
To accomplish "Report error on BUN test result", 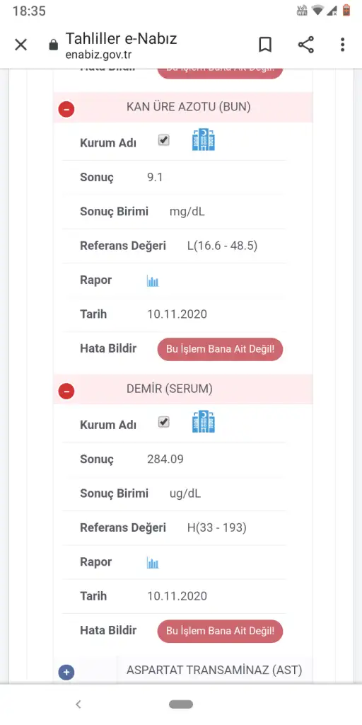I will pos(221,349).
